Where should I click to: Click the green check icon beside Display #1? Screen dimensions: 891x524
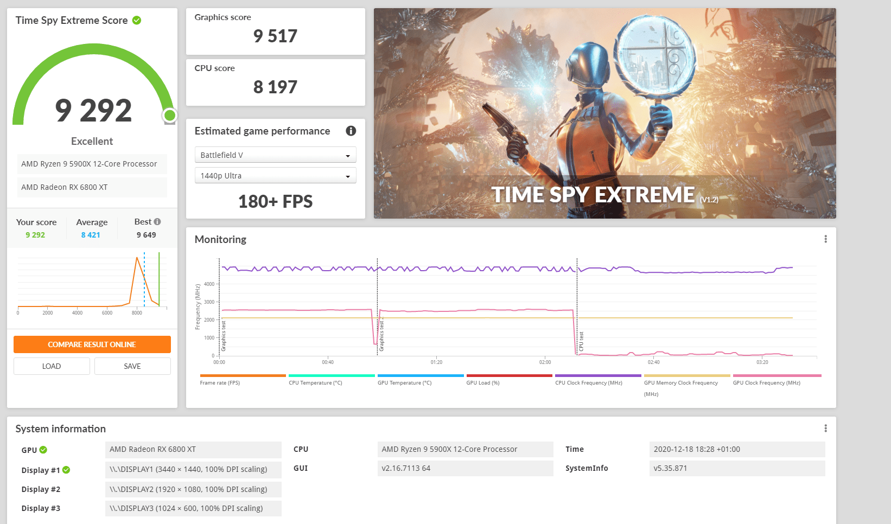tap(66, 470)
